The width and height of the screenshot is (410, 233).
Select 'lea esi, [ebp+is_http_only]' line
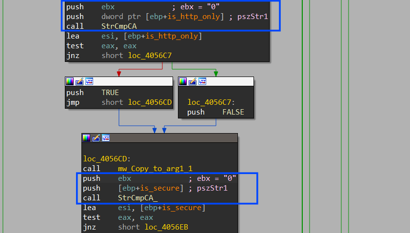pyautogui.click(x=134, y=36)
